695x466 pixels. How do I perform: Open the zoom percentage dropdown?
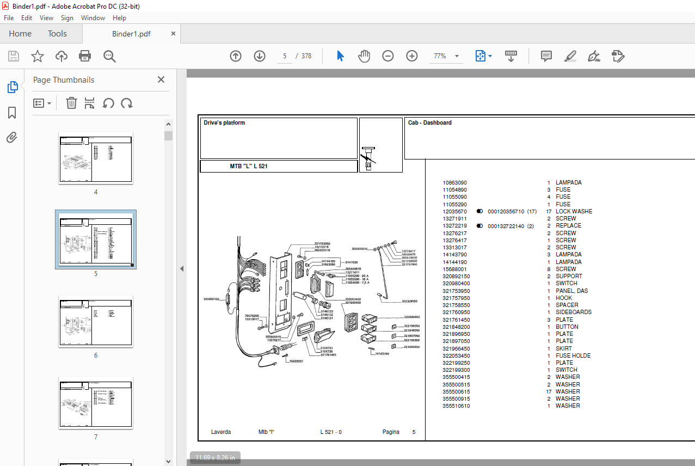click(x=457, y=56)
